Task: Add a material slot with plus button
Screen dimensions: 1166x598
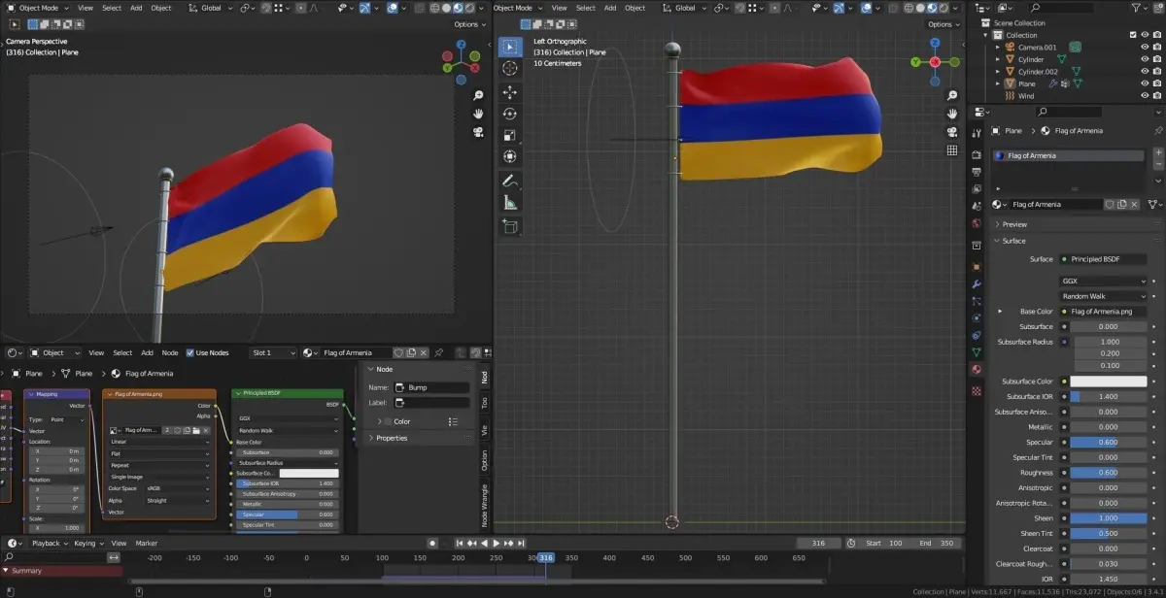Action: click(1156, 154)
